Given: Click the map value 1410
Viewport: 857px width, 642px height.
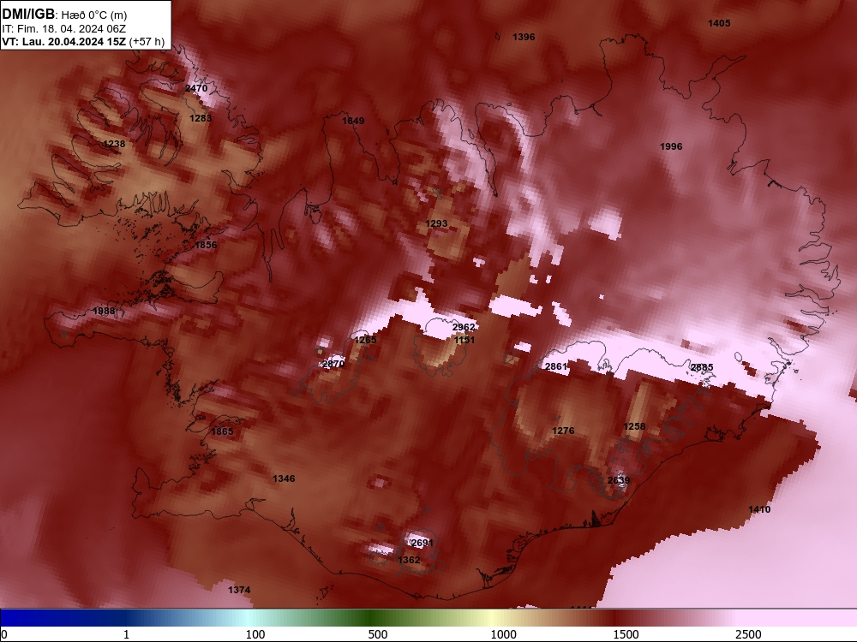Looking at the screenshot, I should (x=759, y=509).
